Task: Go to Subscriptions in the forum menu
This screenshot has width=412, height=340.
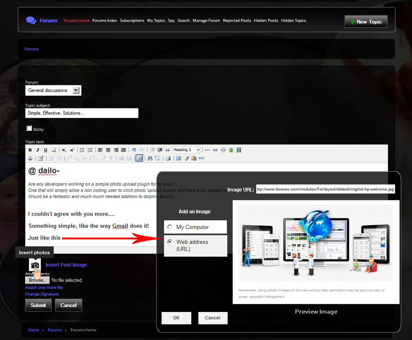Action: [x=132, y=21]
